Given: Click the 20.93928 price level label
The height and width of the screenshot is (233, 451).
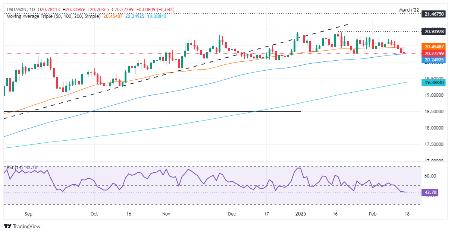Looking at the screenshot, I should tap(435, 31).
